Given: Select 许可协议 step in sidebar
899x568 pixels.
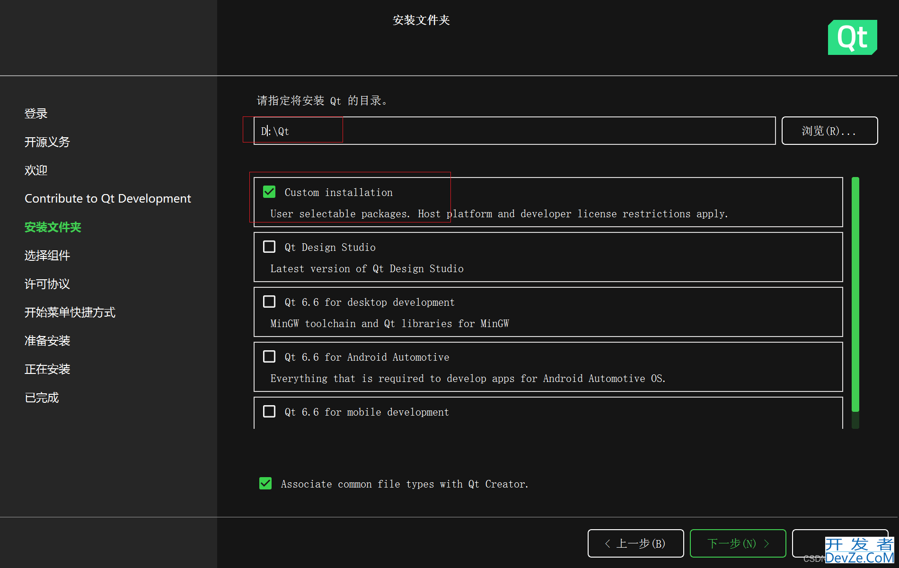Looking at the screenshot, I should 47,284.
